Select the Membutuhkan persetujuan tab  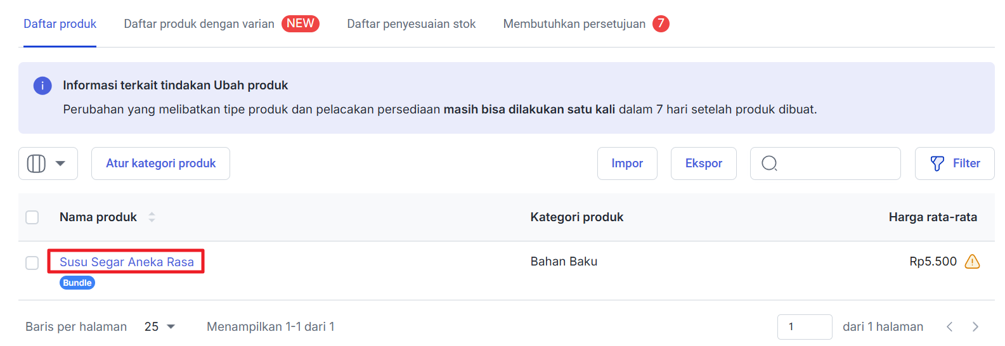(574, 24)
